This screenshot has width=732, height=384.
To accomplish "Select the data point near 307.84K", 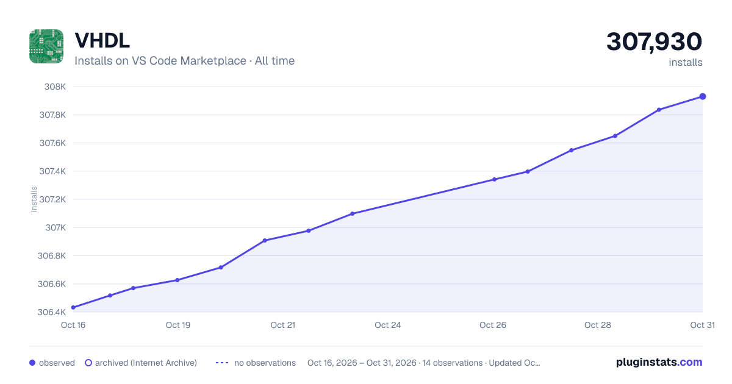I will pyautogui.click(x=659, y=110).
